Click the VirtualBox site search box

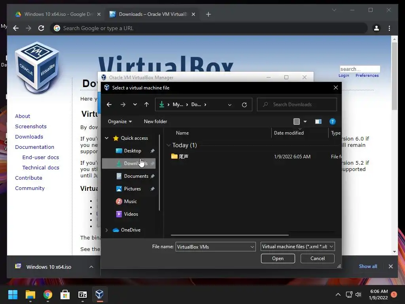pos(360,69)
